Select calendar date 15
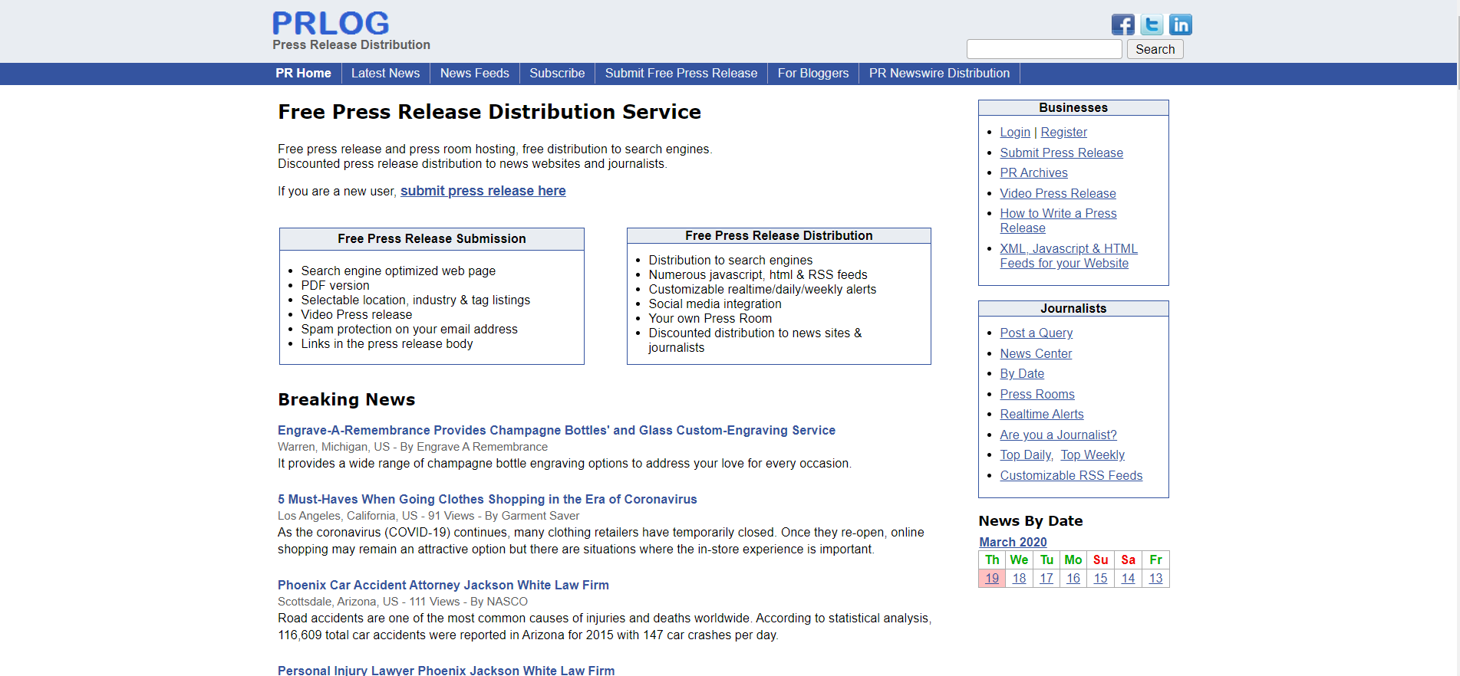Screen dimensions: 1460x676 (1101, 578)
